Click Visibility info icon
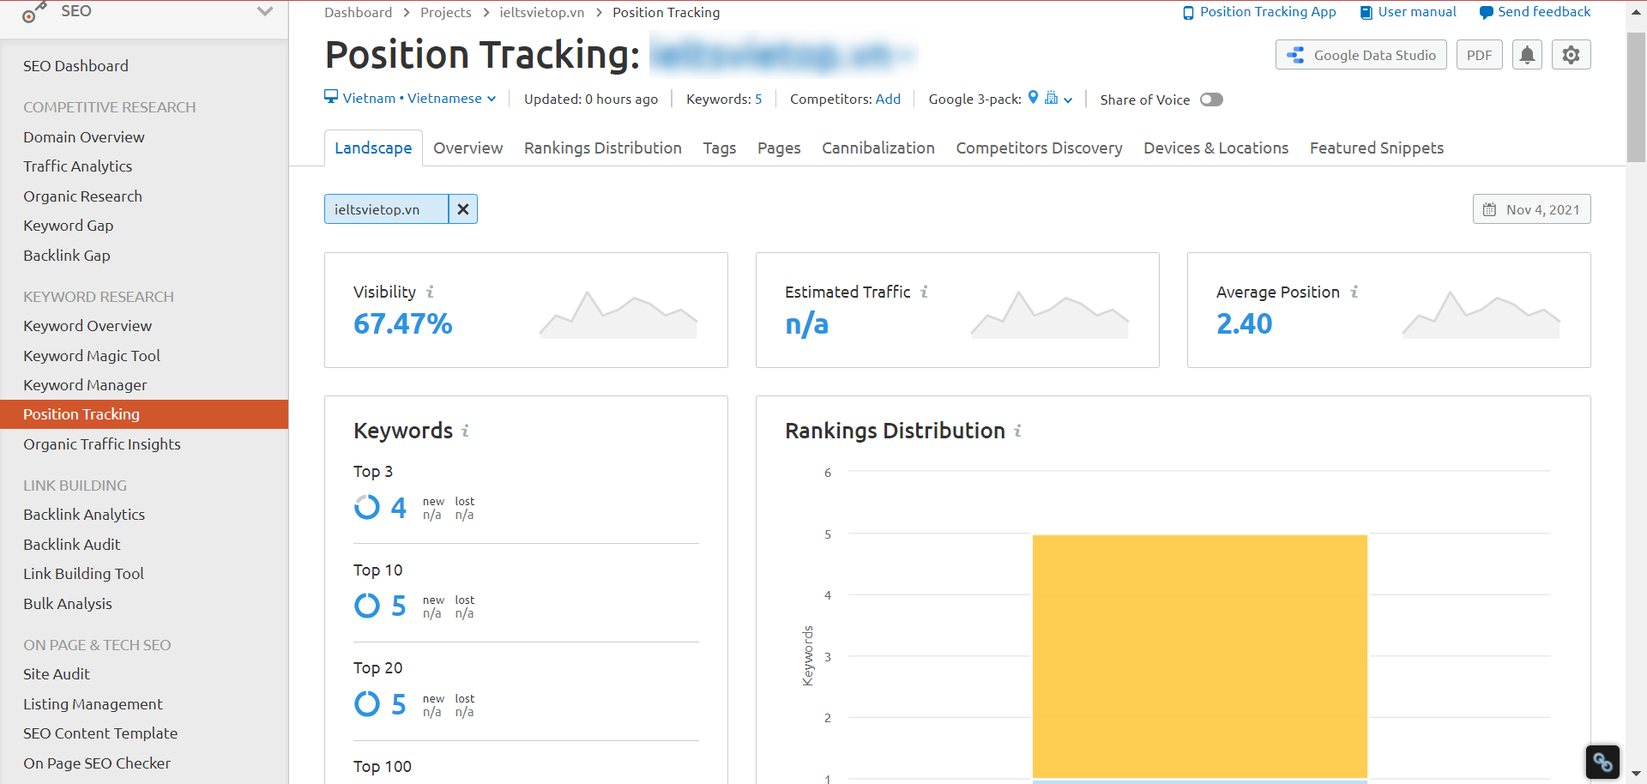The width and height of the screenshot is (1647, 784). tap(430, 292)
